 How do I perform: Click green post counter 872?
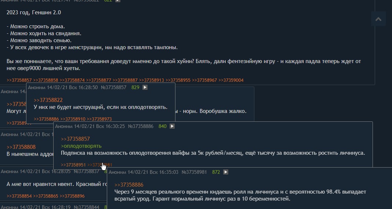[x=216, y=172]
